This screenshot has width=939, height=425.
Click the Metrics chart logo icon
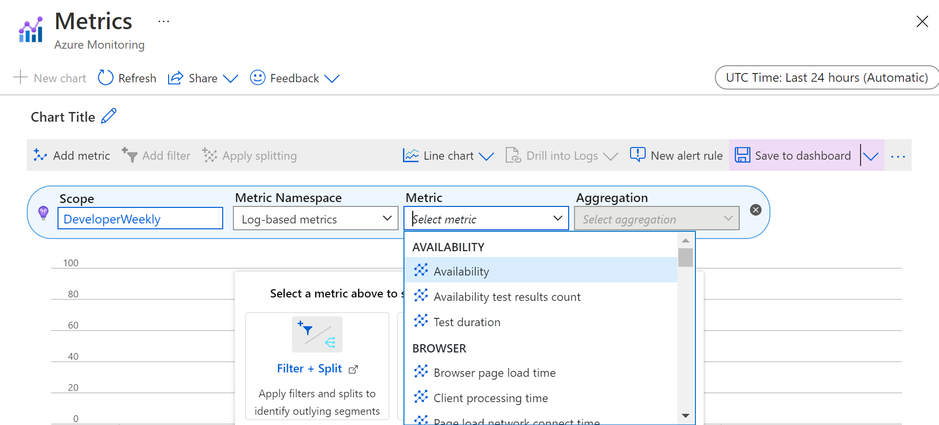[31, 30]
